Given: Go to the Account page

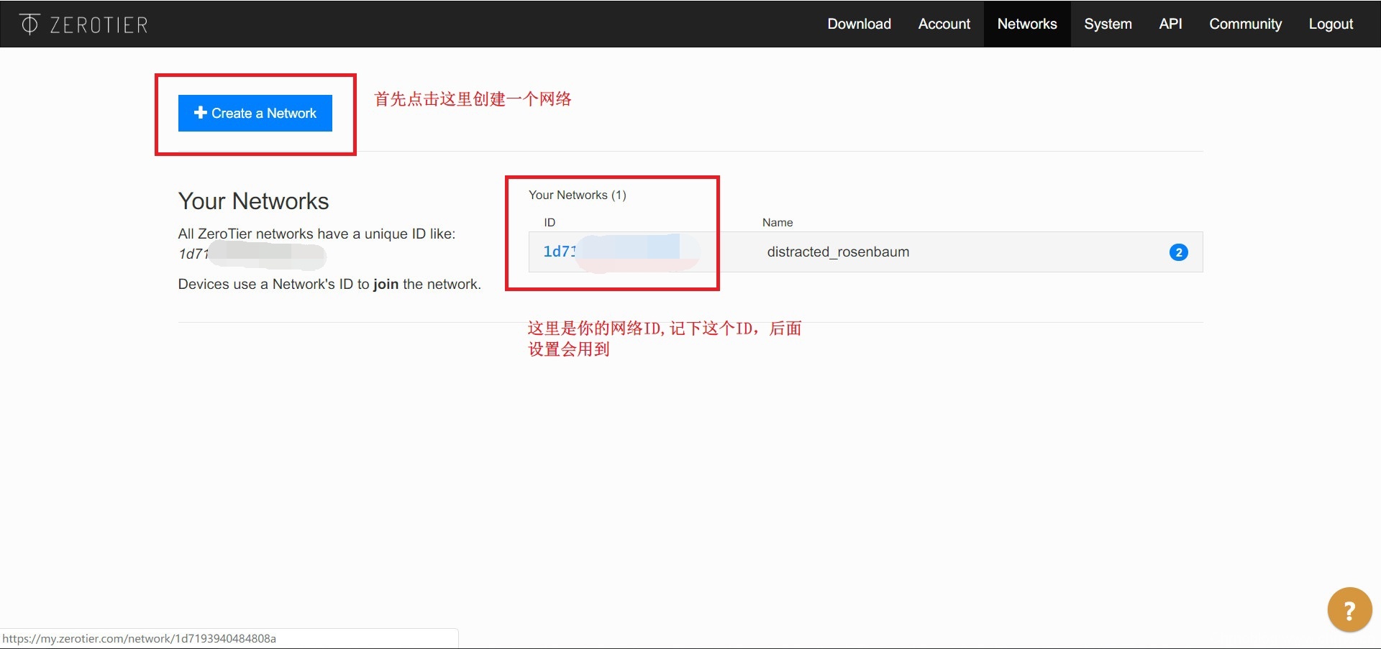Looking at the screenshot, I should click(x=944, y=24).
